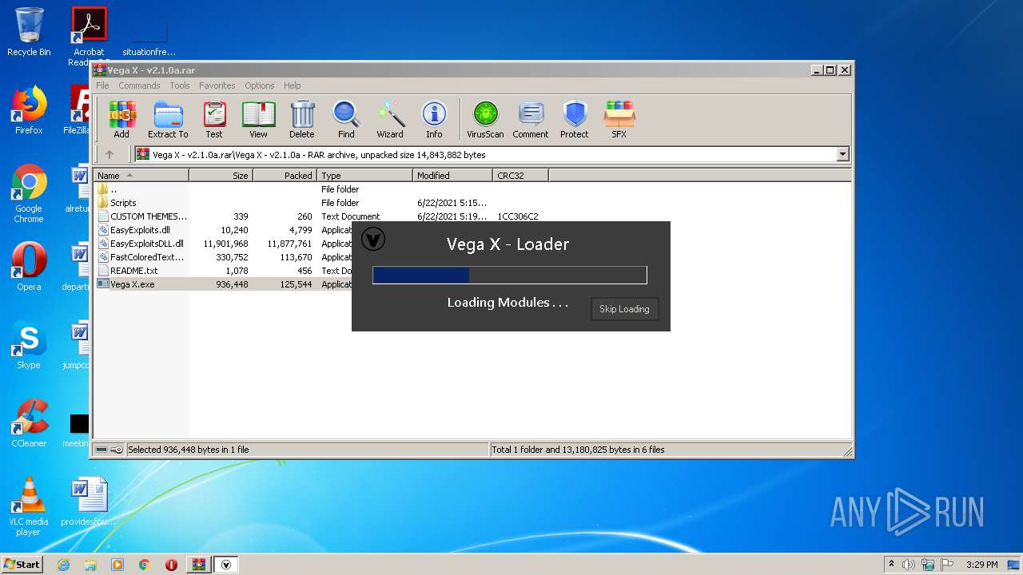
Task: Sort by Packed column header
Action: [x=285, y=175]
